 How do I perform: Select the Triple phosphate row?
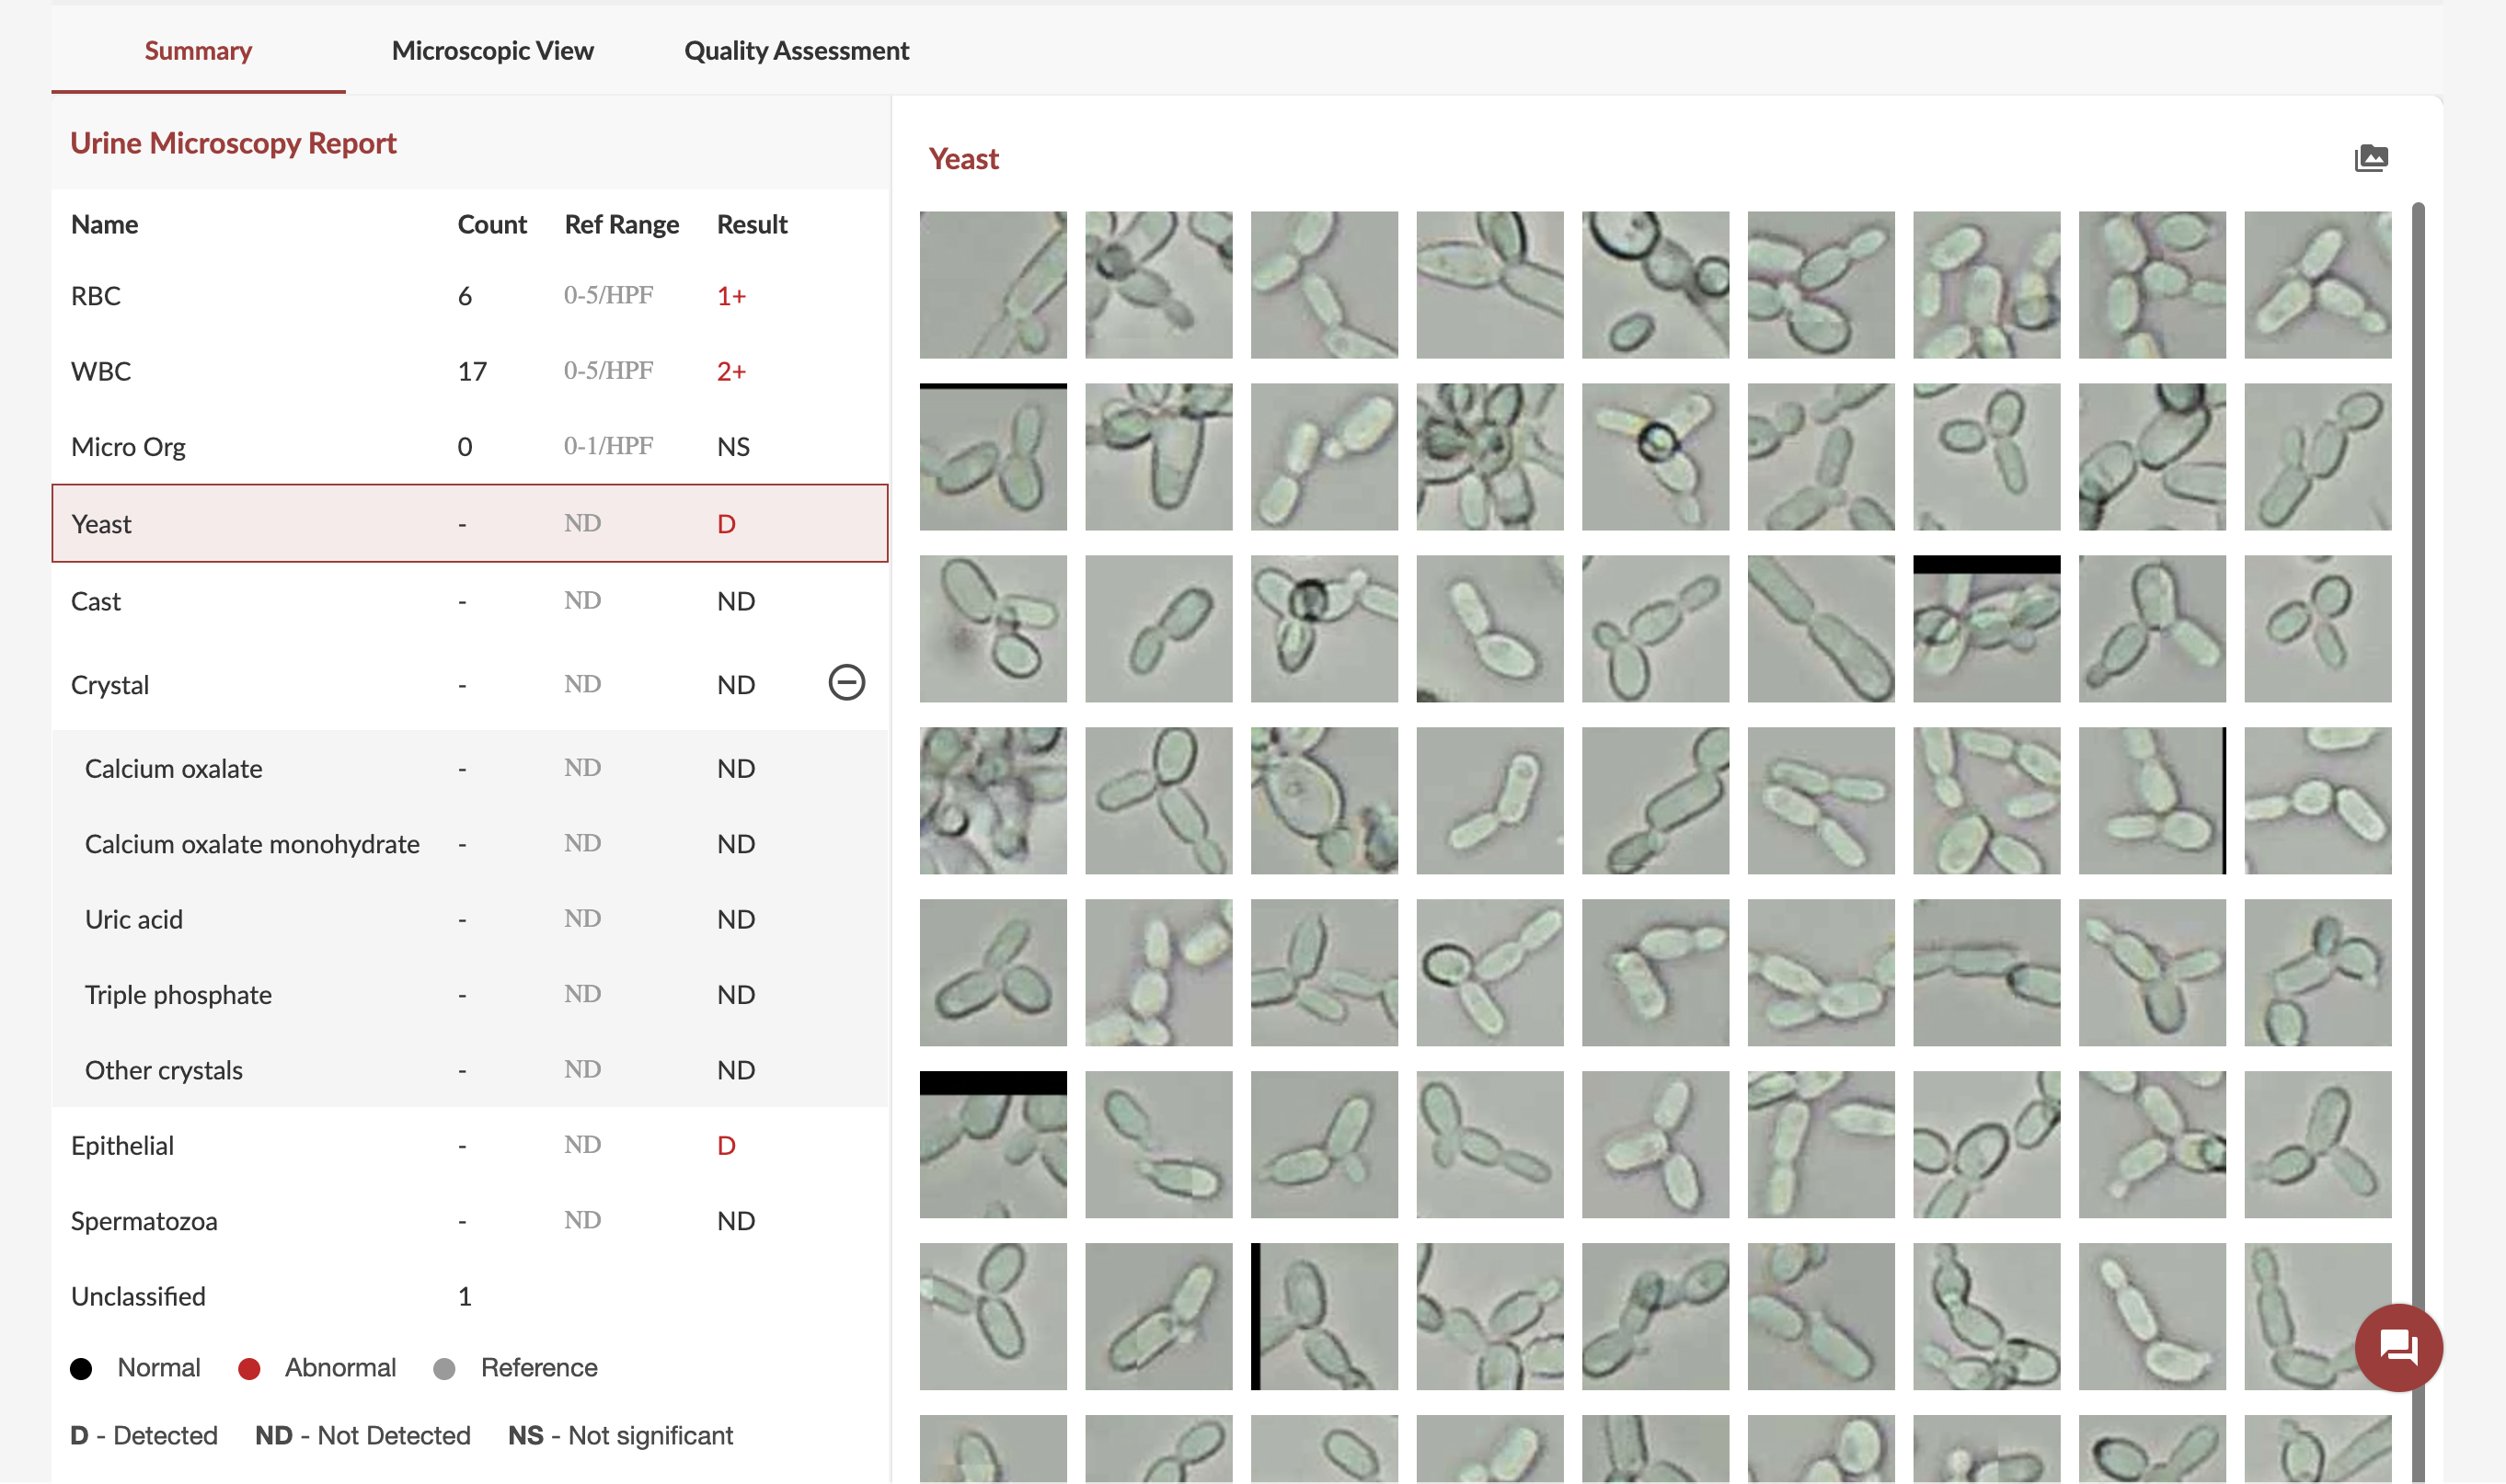[469, 994]
